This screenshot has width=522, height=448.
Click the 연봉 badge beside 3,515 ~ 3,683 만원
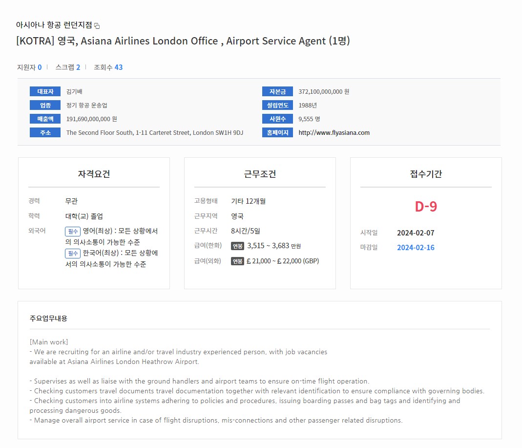tap(237, 246)
